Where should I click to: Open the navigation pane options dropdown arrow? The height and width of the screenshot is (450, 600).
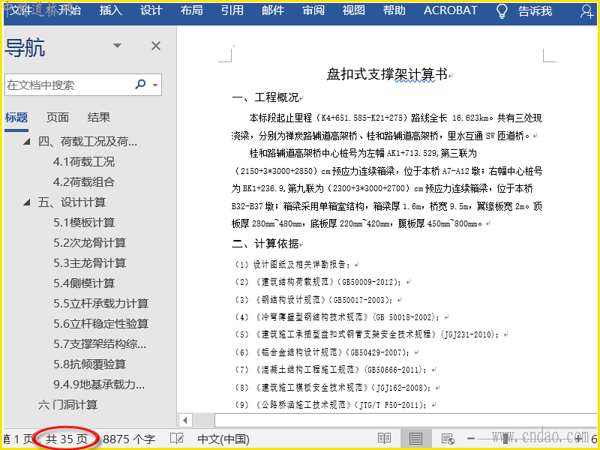tap(118, 46)
